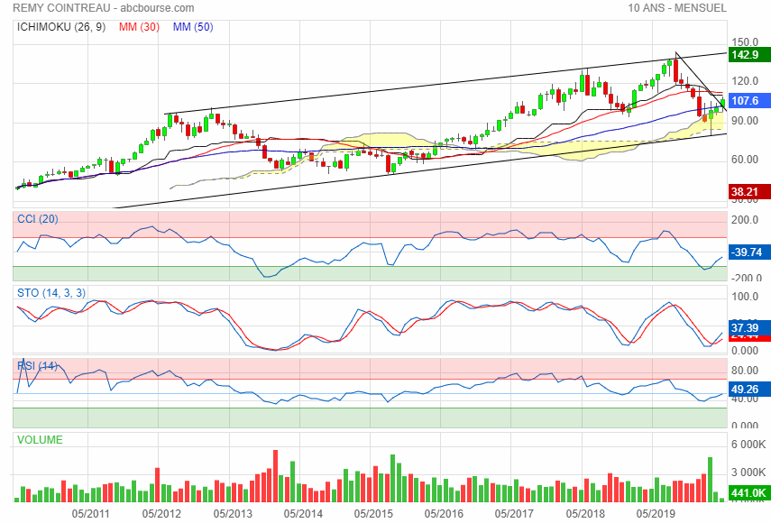Click the 05/2017 date axis label
Image resolution: width=771 pixels, height=523 pixels.
point(514,514)
